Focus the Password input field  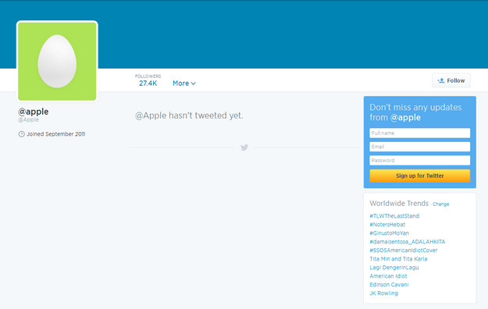click(419, 161)
